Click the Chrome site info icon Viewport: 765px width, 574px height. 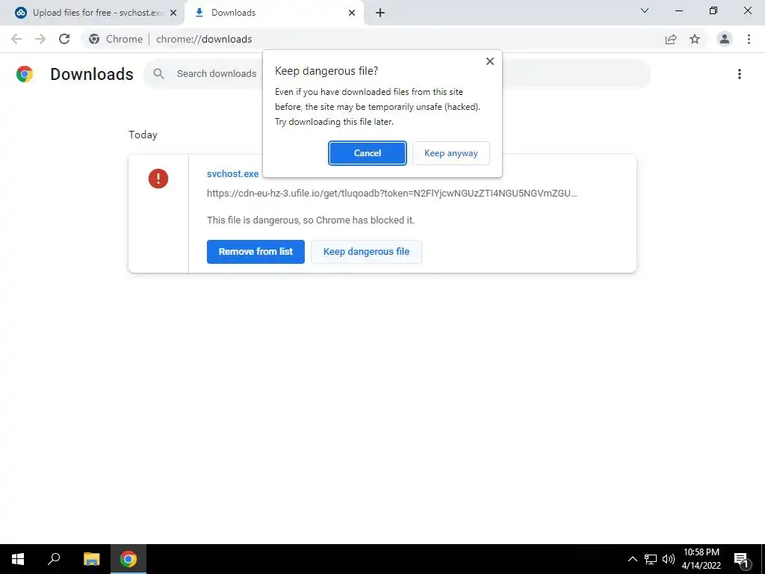pos(94,39)
